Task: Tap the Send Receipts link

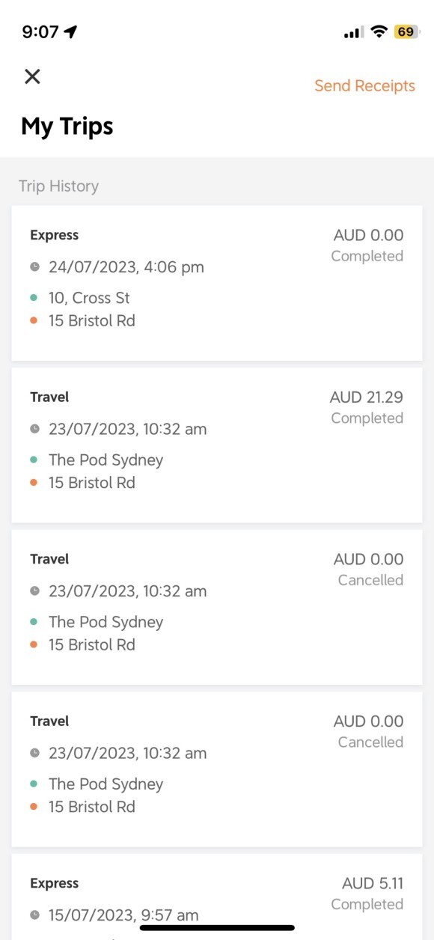Action: 364,86
